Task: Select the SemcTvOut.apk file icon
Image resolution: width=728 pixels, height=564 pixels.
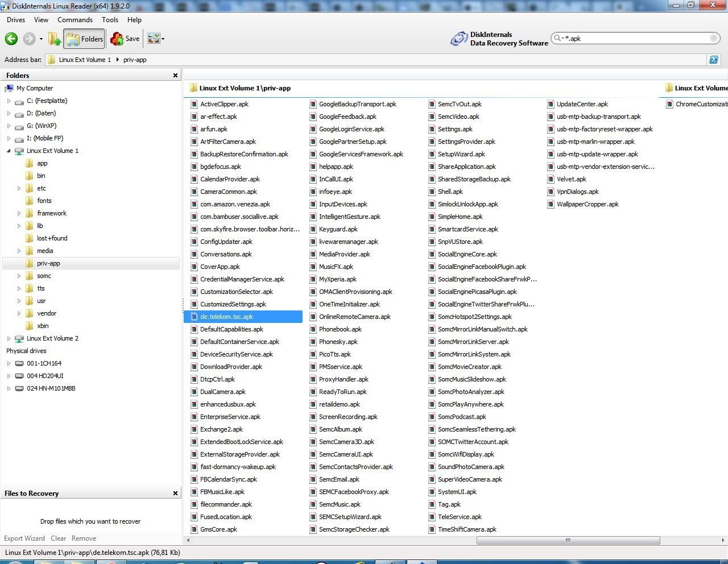Action: [432, 104]
